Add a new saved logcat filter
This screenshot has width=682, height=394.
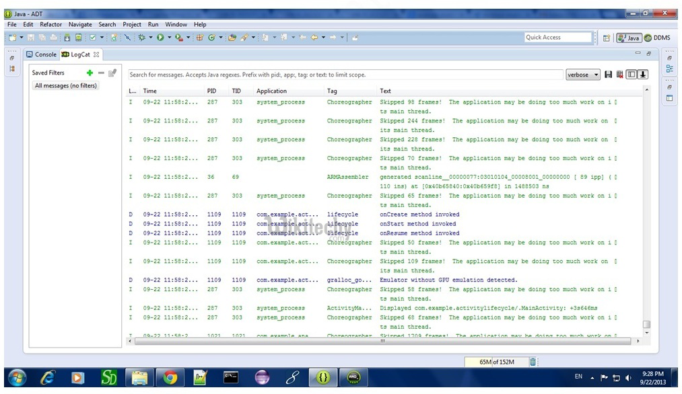coord(90,73)
